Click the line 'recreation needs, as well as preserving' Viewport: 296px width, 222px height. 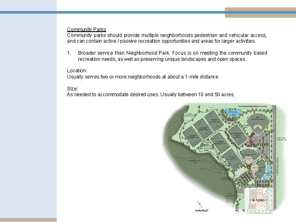[162, 59]
